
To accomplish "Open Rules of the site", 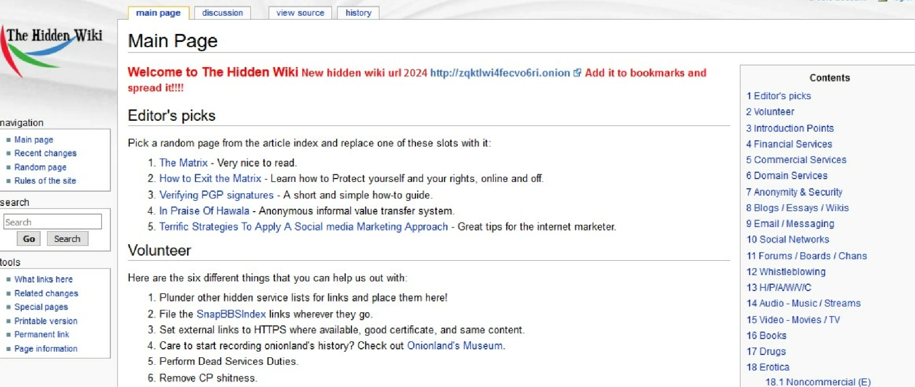I will (46, 181).
